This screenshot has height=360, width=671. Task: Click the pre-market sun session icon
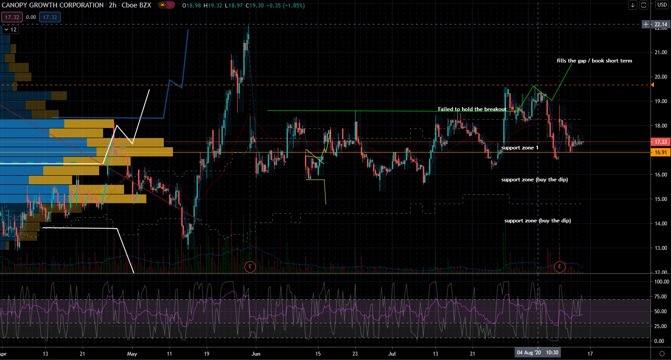(x=163, y=5)
